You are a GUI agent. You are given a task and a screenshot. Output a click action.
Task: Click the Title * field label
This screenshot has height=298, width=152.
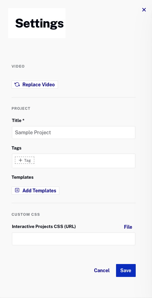pos(18,120)
